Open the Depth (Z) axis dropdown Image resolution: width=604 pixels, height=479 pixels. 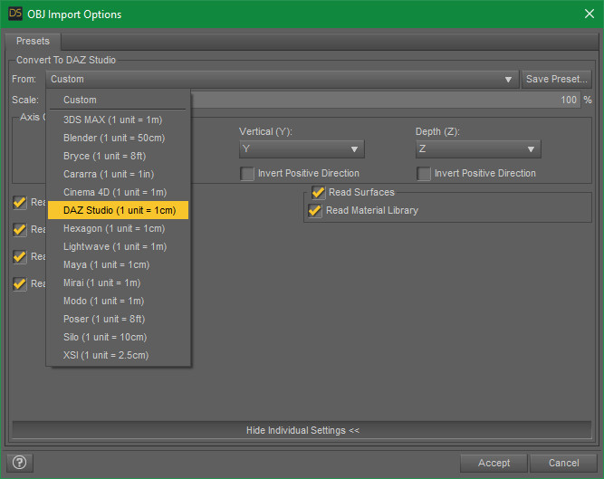coord(478,149)
